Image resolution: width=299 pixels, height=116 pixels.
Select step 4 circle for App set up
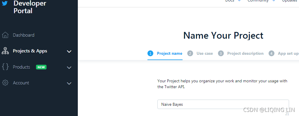tap(271, 54)
